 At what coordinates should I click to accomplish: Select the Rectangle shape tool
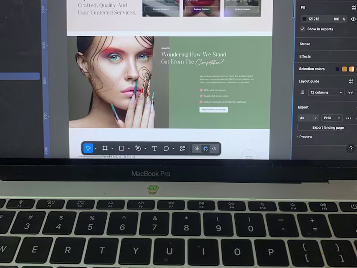click(121, 147)
